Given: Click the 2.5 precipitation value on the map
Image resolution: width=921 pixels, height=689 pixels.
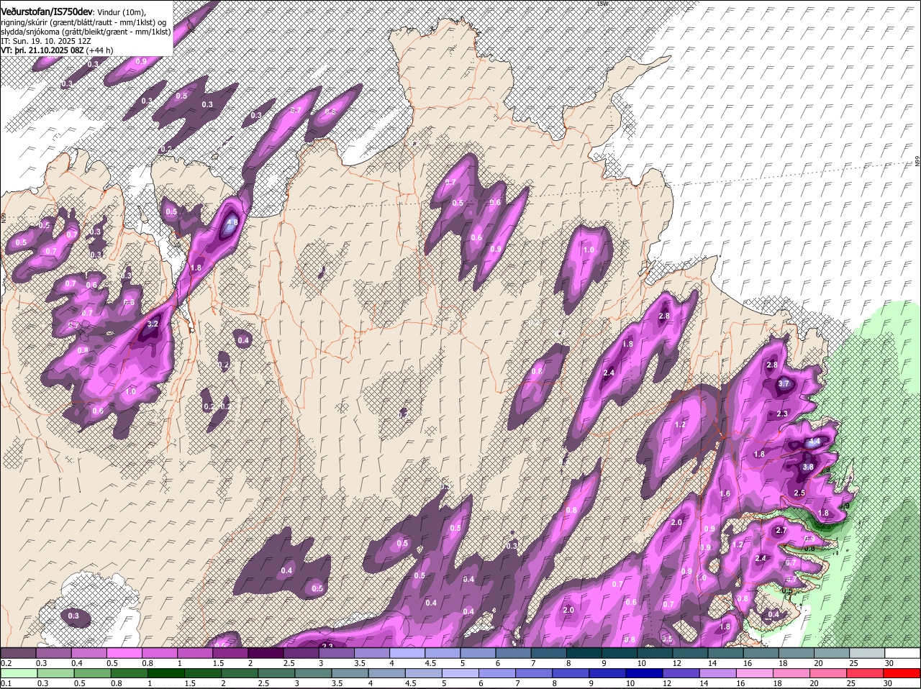Looking at the screenshot, I should 799,493.
